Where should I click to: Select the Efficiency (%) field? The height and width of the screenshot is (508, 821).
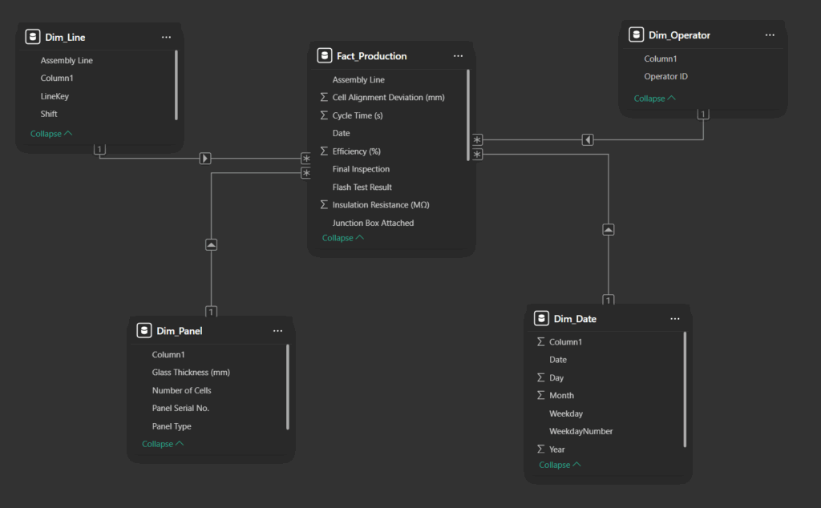356,151
